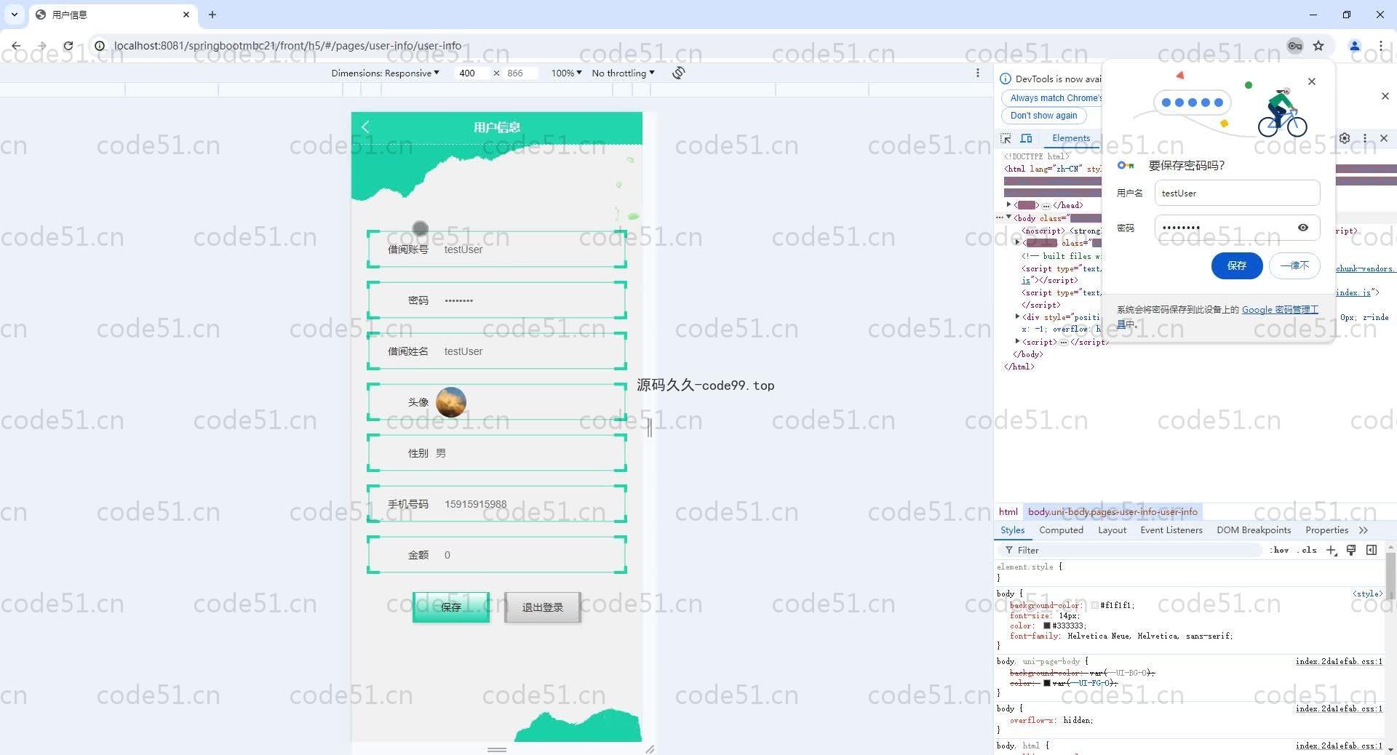
Task: Dismiss the DevTools language info bar
Action: 1385,96
